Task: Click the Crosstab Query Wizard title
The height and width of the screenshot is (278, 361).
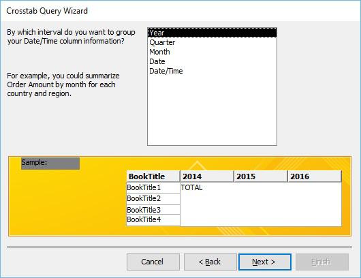Action: pyautogui.click(x=47, y=11)
